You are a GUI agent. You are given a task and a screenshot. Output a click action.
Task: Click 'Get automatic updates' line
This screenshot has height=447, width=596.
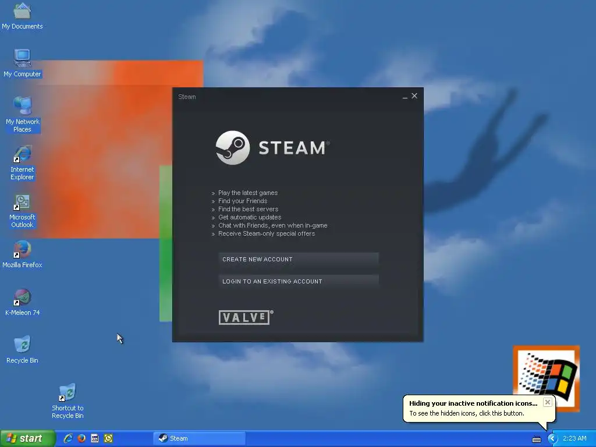[x=250, y=218]
